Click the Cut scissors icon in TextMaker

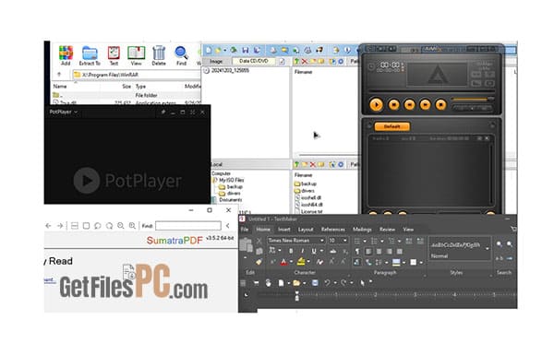[259, 241]
